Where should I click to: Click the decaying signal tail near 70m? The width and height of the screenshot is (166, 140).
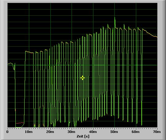pos(150,33)
